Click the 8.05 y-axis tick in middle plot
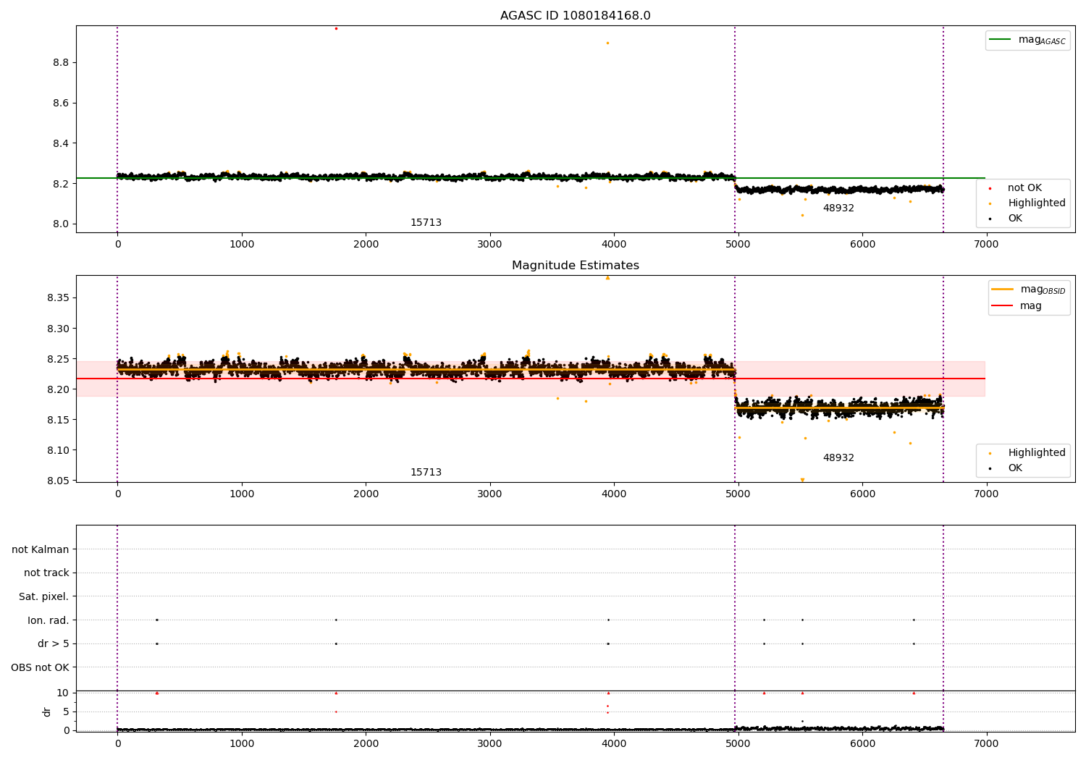1086x760 pixels. pos(58,481)
